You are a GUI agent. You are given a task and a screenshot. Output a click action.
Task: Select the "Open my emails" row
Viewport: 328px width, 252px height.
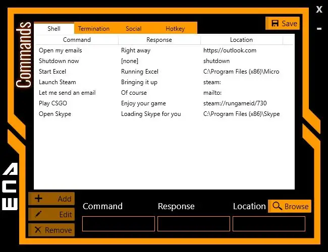click(165, 50)
